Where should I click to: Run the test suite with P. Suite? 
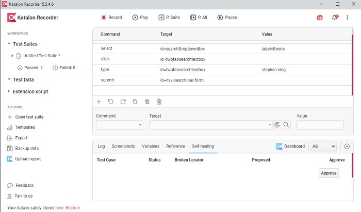169,18
